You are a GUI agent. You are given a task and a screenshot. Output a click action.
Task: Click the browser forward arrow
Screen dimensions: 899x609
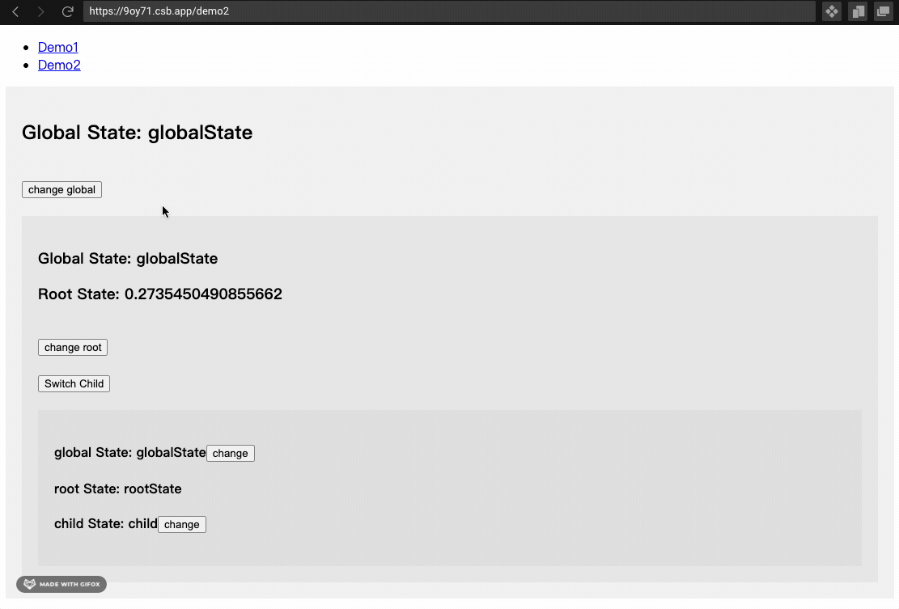click(x=40, y=11)
